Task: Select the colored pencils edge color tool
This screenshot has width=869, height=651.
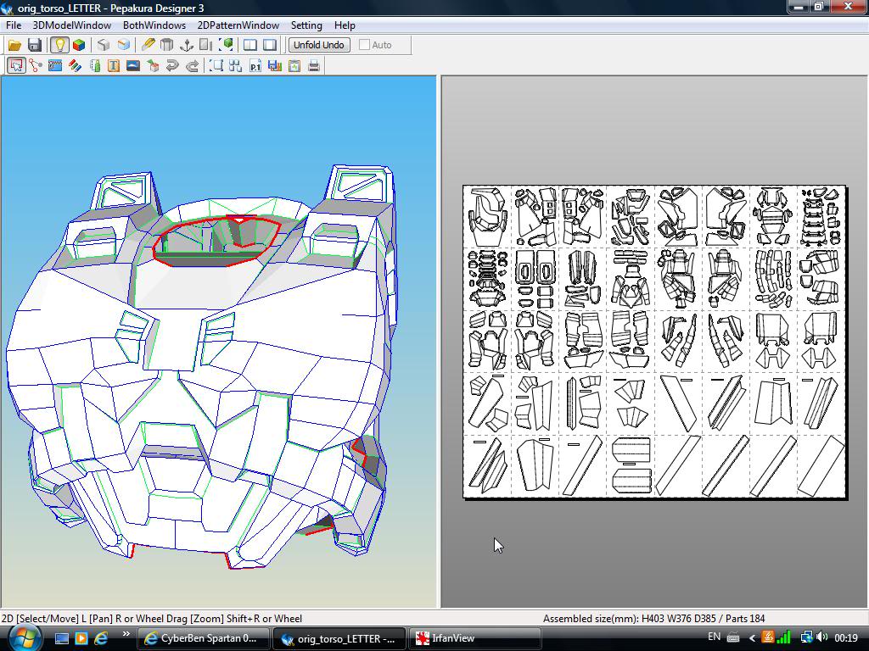Action: 75,66
